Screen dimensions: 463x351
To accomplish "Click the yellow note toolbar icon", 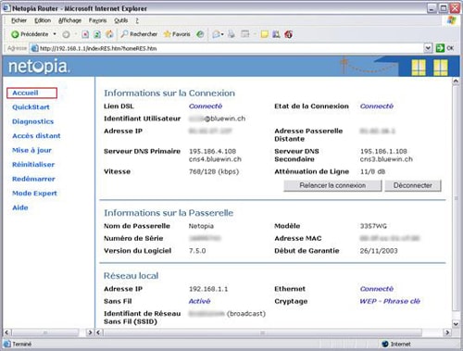I will click(x=264, y=34).
